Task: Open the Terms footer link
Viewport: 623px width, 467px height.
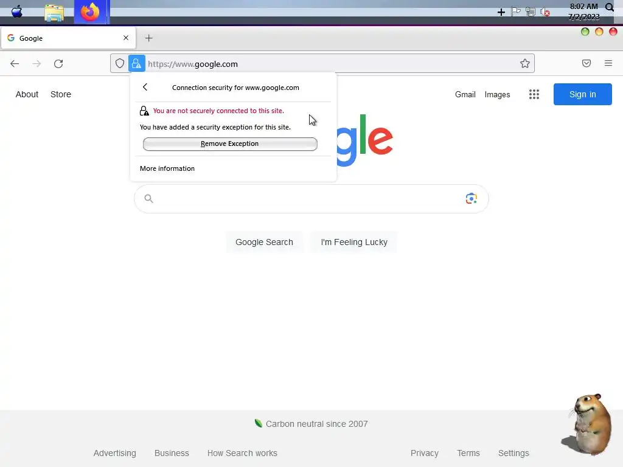Action: (x=468, y=453)
